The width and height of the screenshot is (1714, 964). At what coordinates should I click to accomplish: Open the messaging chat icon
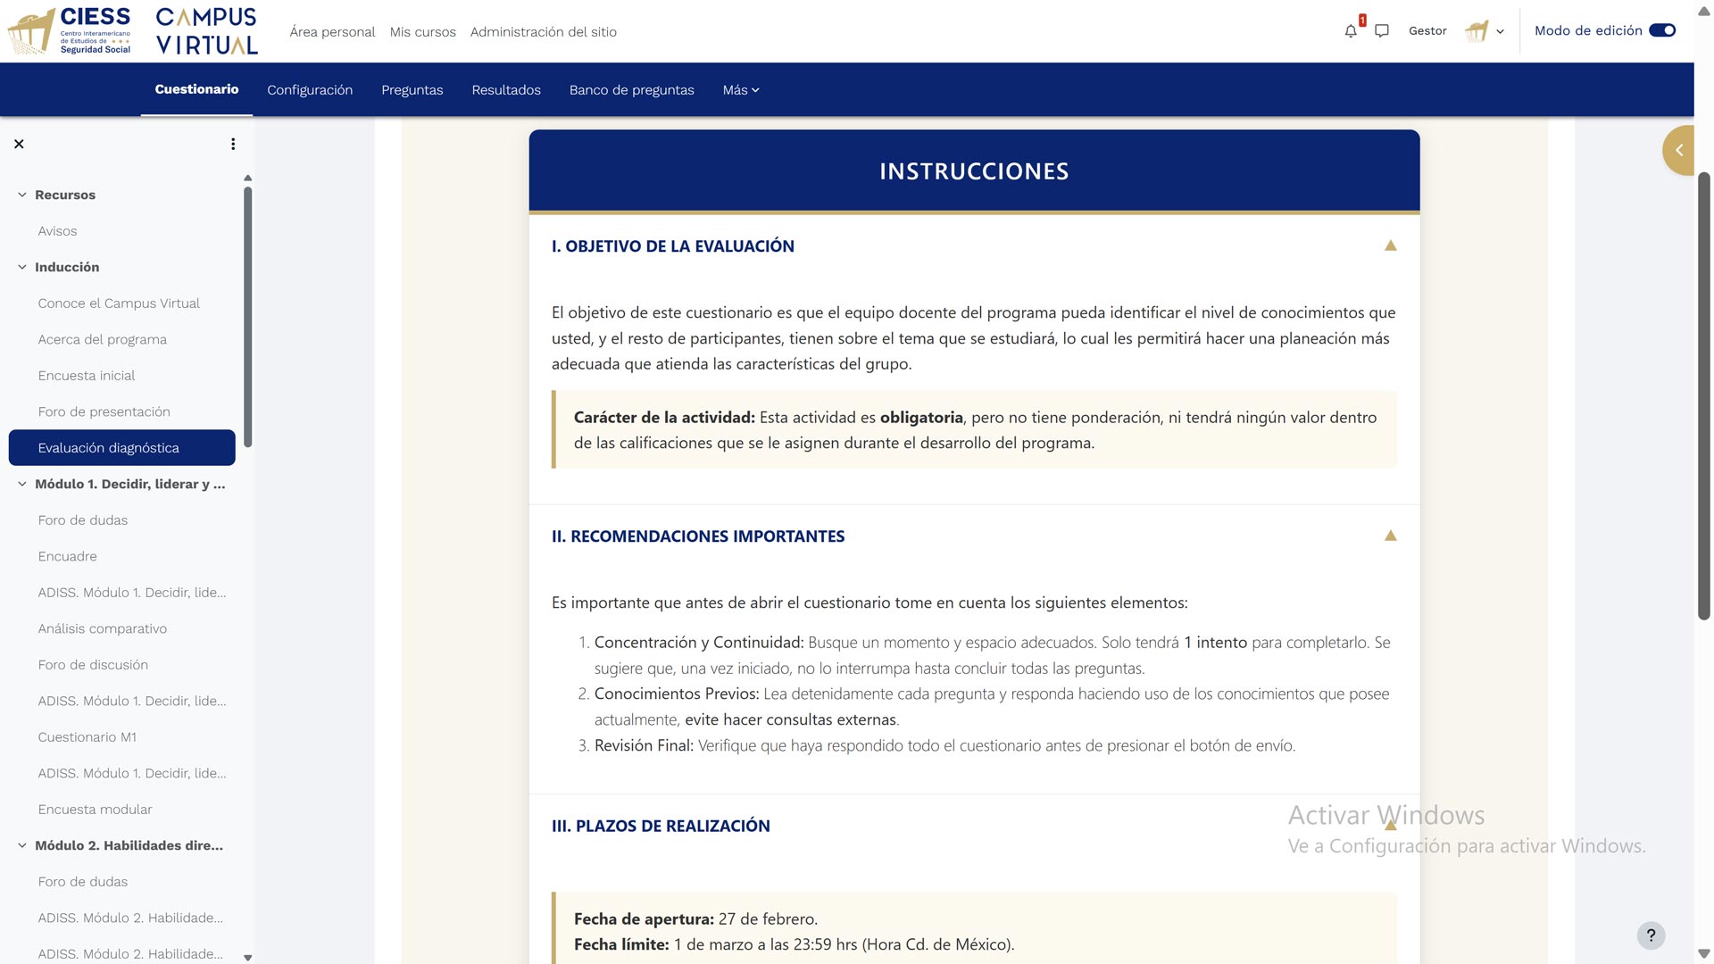(x=1382, y=31)
